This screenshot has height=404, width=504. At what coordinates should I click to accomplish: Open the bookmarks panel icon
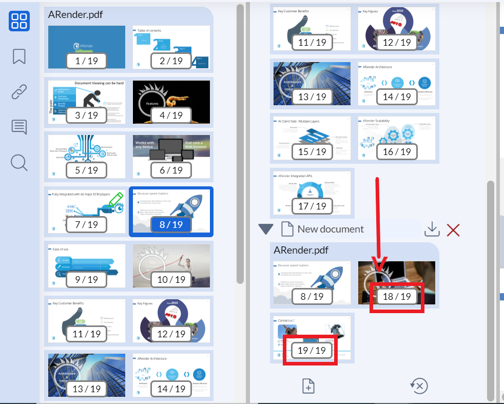coord(19,56)
